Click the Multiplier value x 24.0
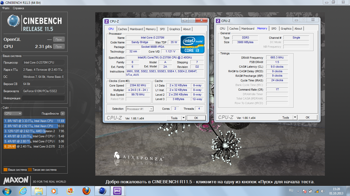This screenshot has width=350, height=196. [138, 90]
